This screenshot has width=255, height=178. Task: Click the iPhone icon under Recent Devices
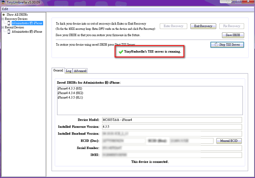(x=9, y=31)
